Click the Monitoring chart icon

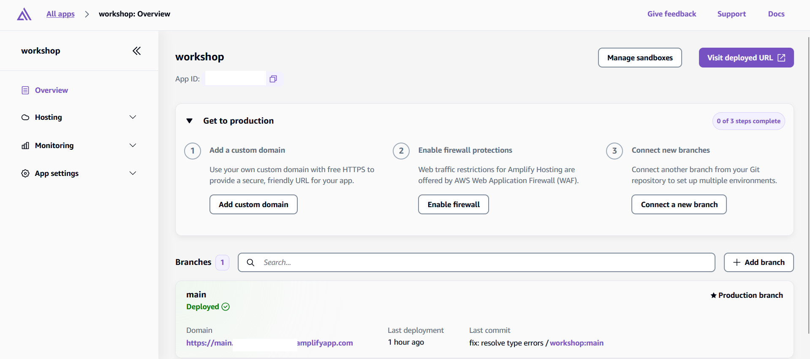pyautogui.click(x=25, y=146)
